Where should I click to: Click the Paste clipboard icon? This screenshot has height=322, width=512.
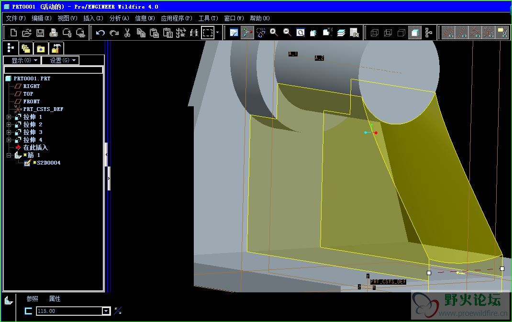154,33
